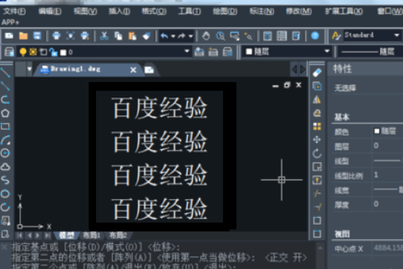Click the 线型比例 value field
This screenshot has width=403, height=269.
(388, 176)
